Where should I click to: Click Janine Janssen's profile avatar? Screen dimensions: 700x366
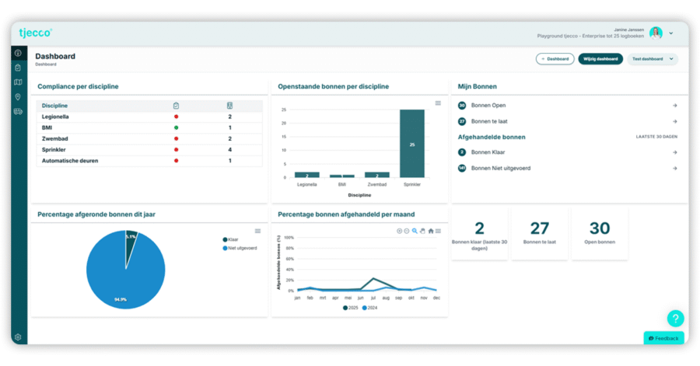click(656, 33)
